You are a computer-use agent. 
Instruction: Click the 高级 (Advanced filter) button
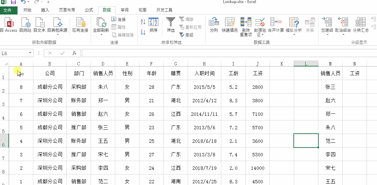click(x=186, y=35)
